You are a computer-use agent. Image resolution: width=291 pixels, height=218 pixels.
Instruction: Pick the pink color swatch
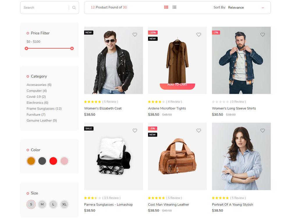[64, 161]
